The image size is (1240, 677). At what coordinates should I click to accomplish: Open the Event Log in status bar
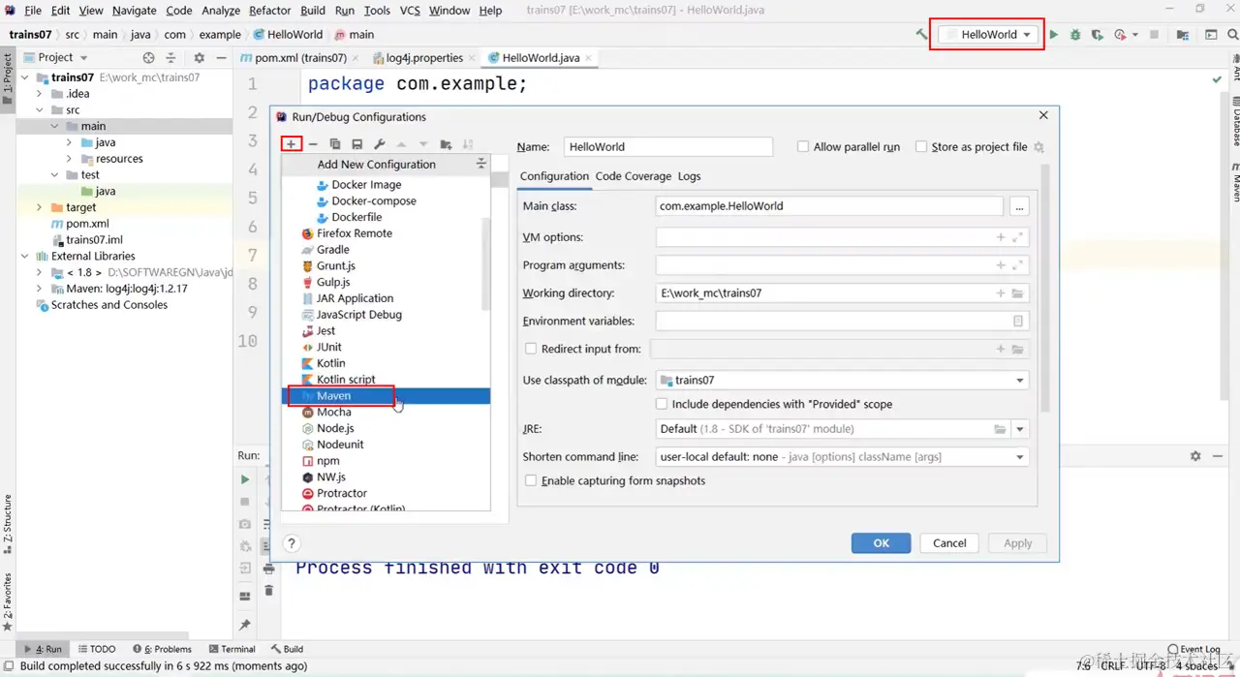1193,649
